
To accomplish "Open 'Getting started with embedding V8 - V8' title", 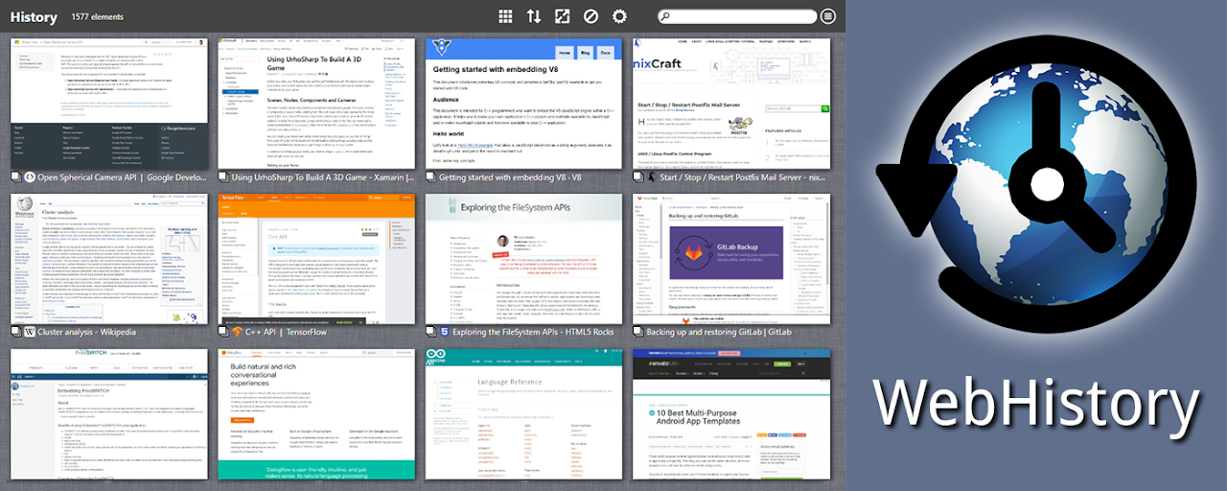I will pyautogui.click(x=510, y=177).
